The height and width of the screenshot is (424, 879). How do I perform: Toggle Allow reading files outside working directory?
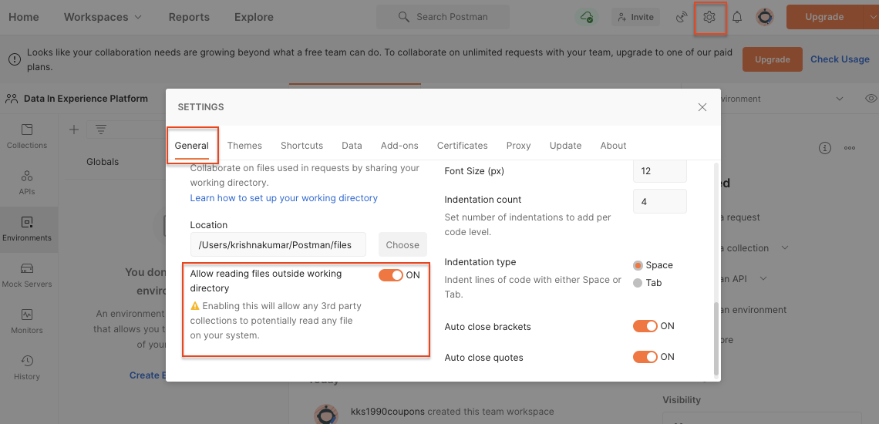coord(391,275)
